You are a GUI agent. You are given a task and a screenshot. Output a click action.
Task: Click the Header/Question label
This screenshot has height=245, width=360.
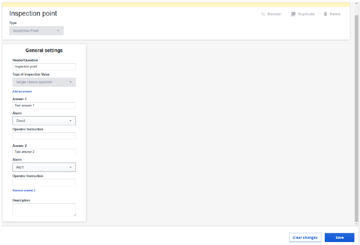(25, 60)
